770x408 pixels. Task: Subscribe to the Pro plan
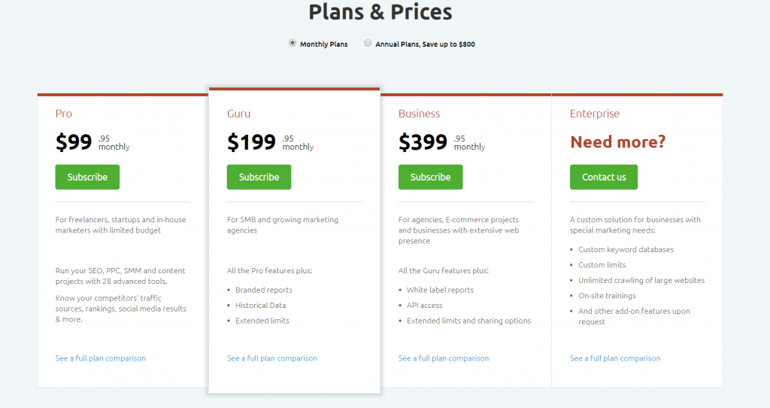(87, 177)
